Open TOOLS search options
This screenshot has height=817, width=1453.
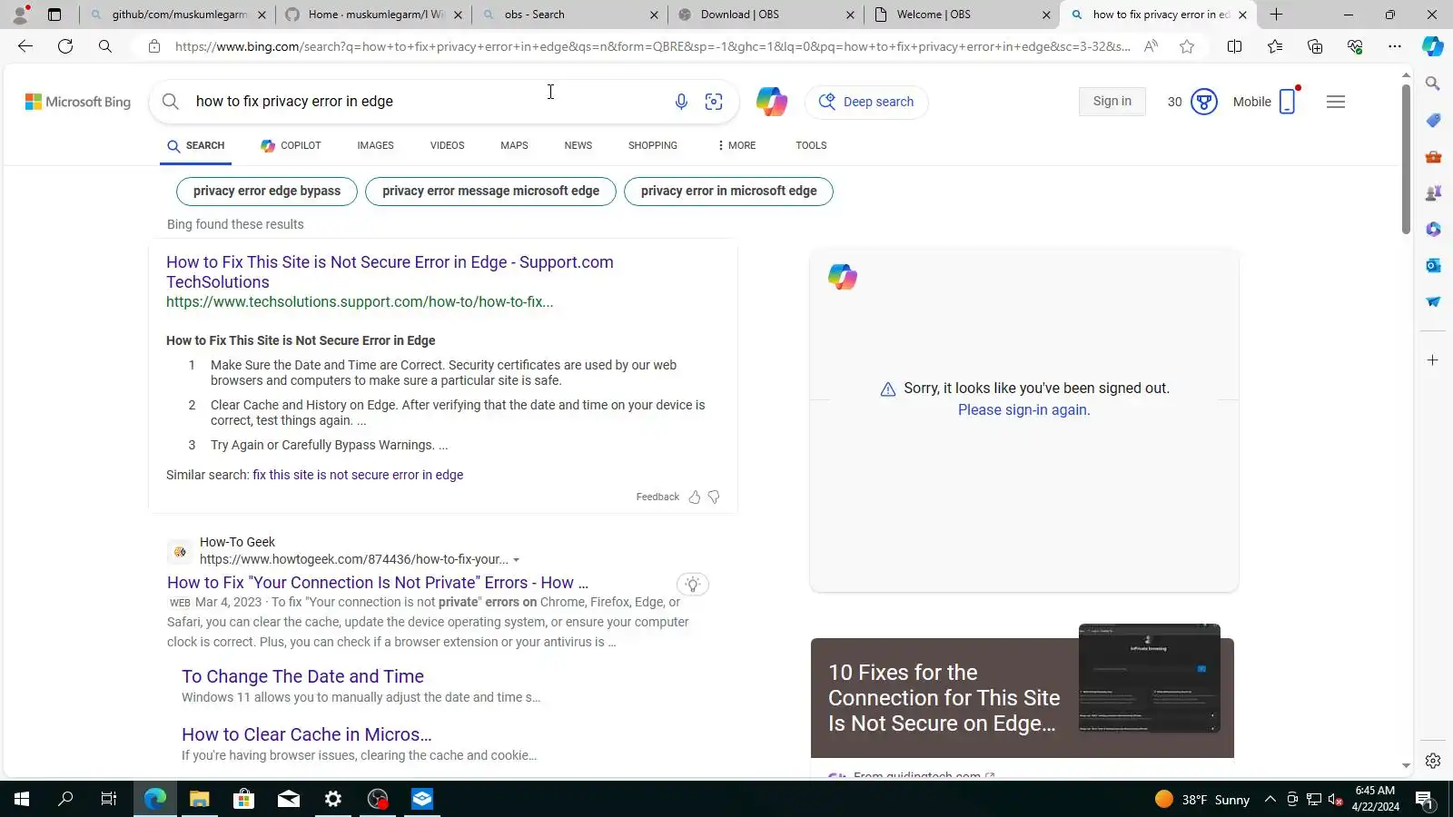coord(811,145)
